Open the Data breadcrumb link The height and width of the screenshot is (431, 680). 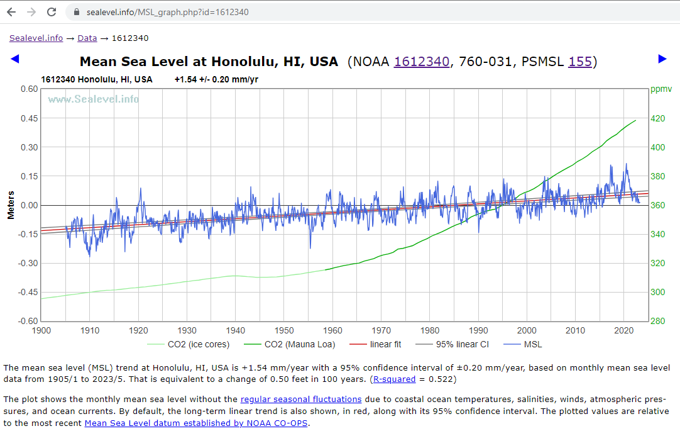coord(87,38)
